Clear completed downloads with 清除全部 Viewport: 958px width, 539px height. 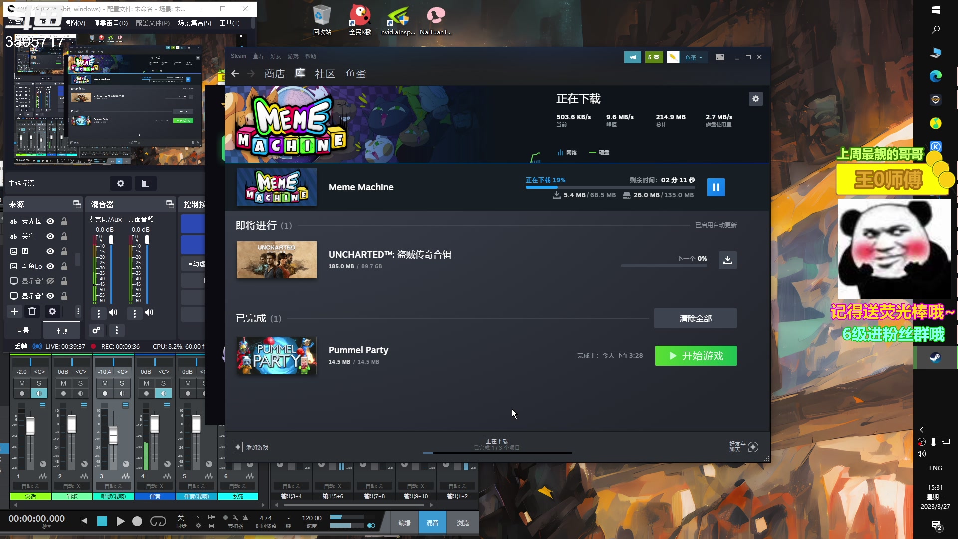tap(695, 318)
